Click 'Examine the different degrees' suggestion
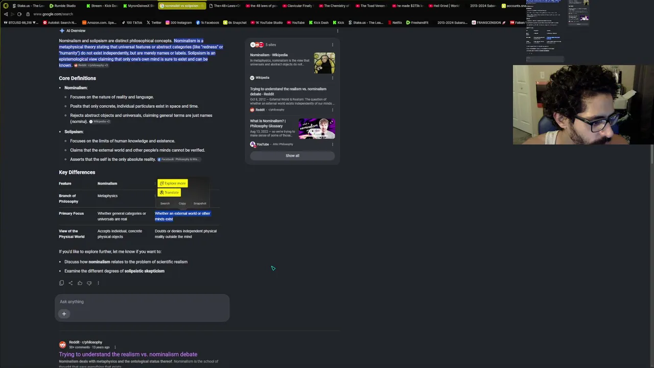This screenshot has width=654, height=368. (114, 271)
